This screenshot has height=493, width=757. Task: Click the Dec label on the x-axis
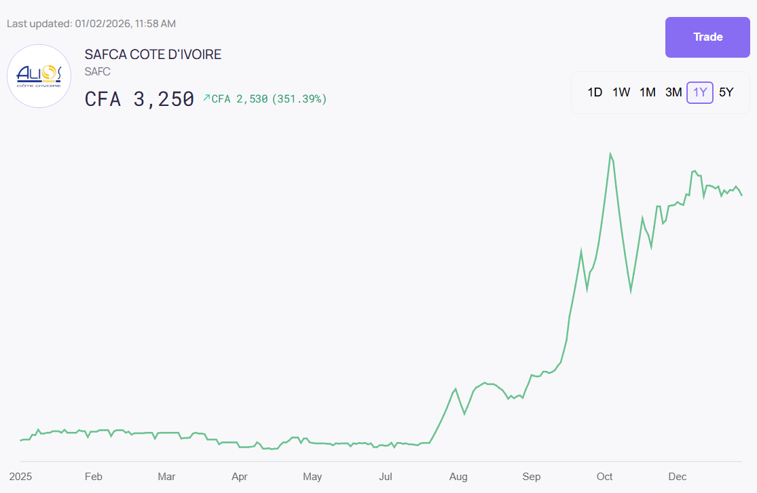coord(678,477)
